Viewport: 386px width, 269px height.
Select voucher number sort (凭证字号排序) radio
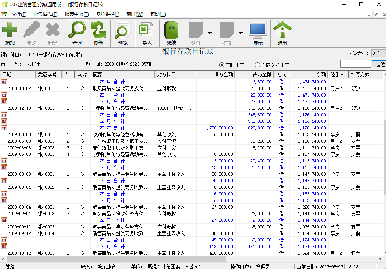pyautogui.click(x=257, y=65)
